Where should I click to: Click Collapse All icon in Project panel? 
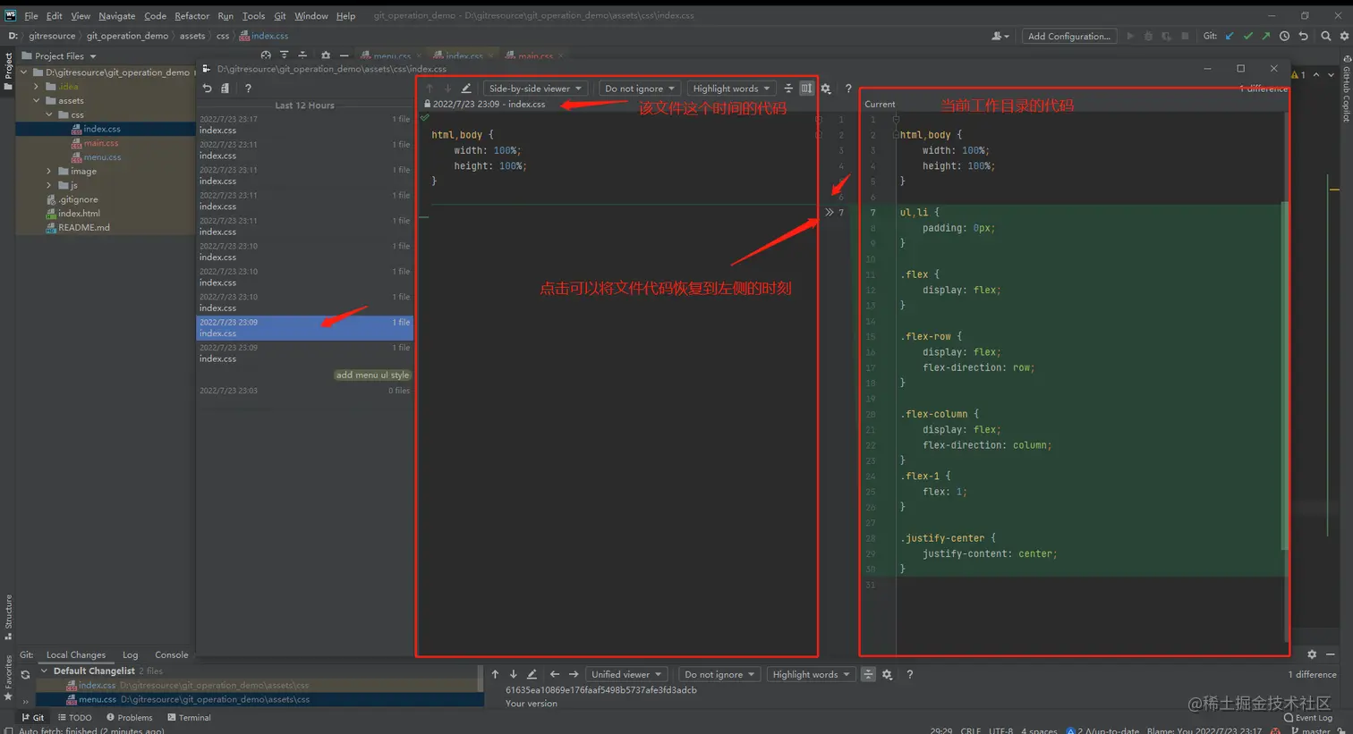pos(302,55)
